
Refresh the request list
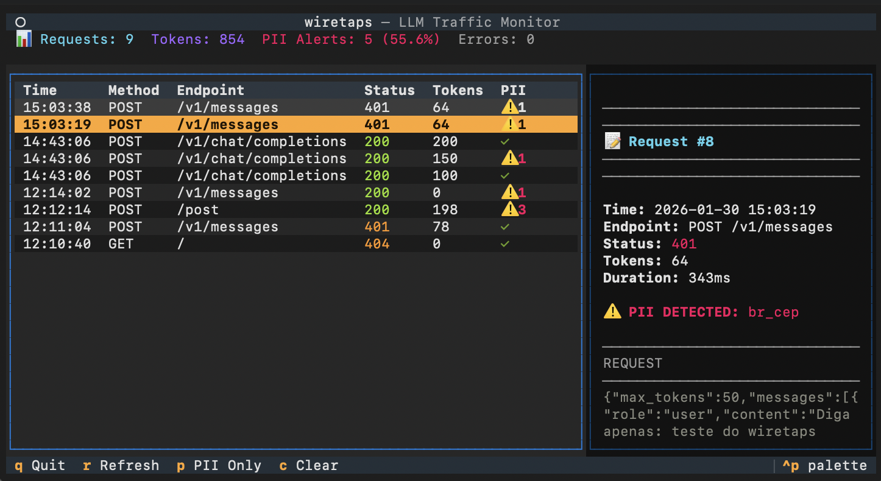[x=121, y=465]
